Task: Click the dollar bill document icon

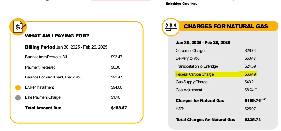Action: [18, 27]
